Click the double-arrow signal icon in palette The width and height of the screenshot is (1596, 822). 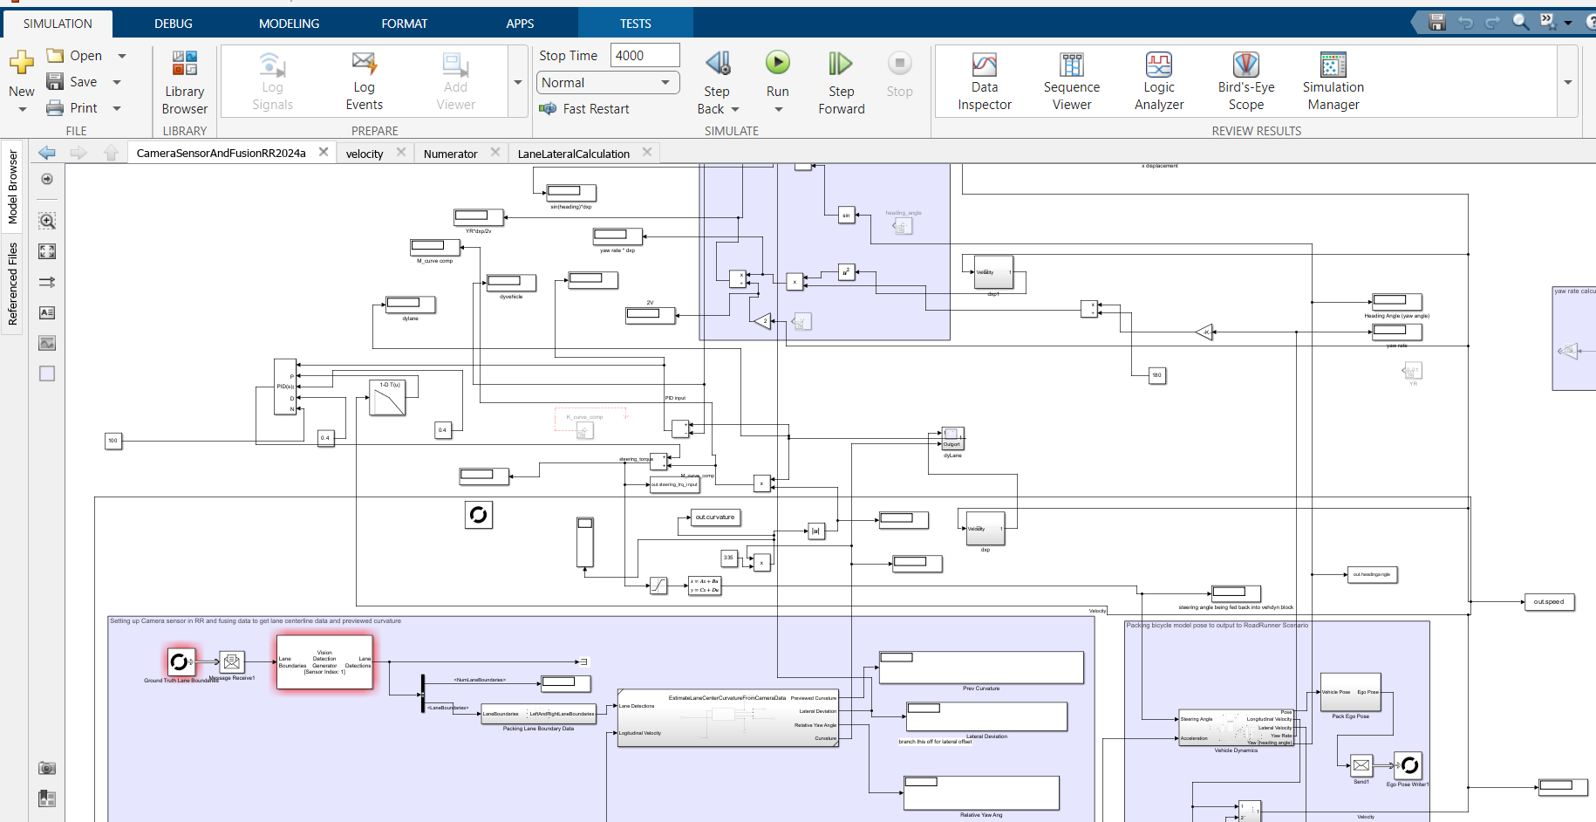[47, 282]
